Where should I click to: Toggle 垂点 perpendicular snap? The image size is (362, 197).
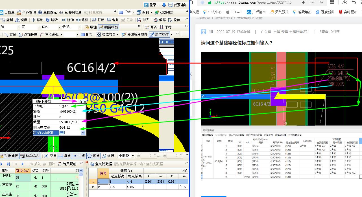click(x=65, y=156)
